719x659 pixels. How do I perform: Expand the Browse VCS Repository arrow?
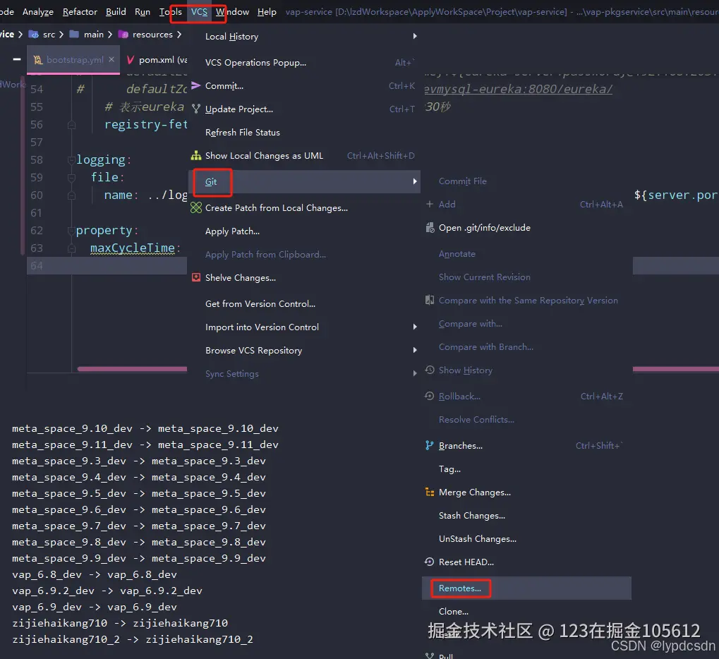(414, 350)
